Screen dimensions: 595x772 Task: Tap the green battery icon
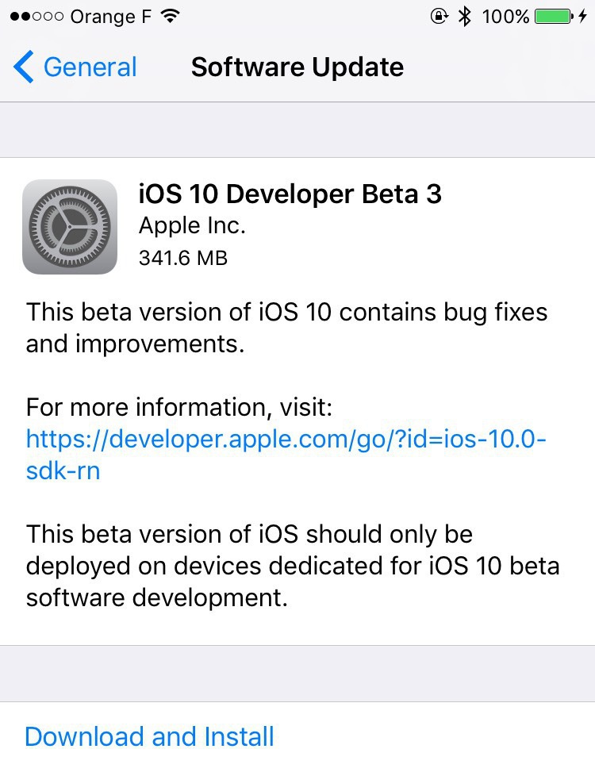coord(554,16)
